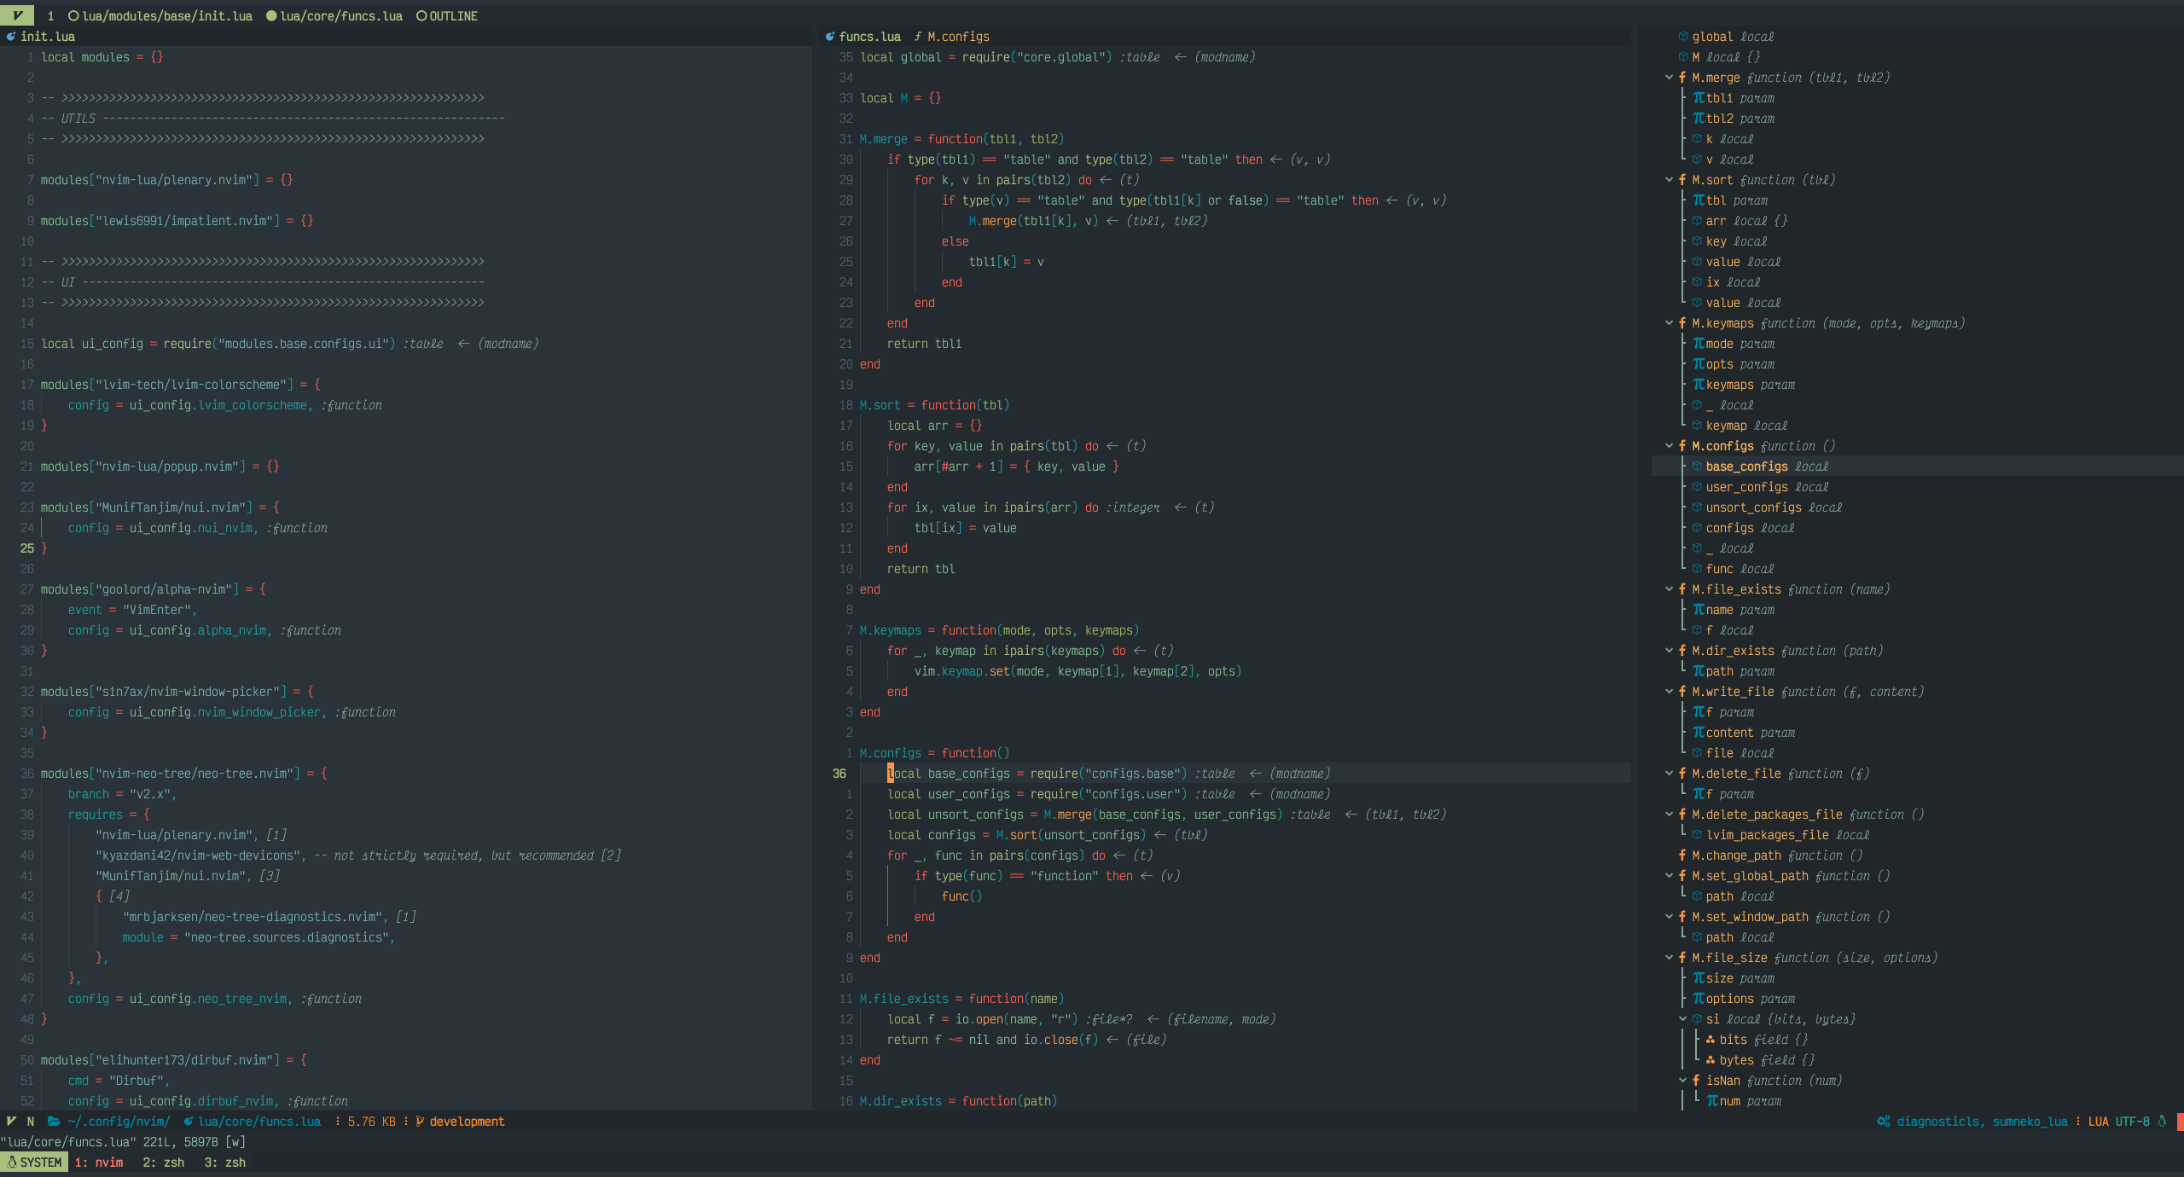Collapse the M.sort function node

click(1669, 180)
